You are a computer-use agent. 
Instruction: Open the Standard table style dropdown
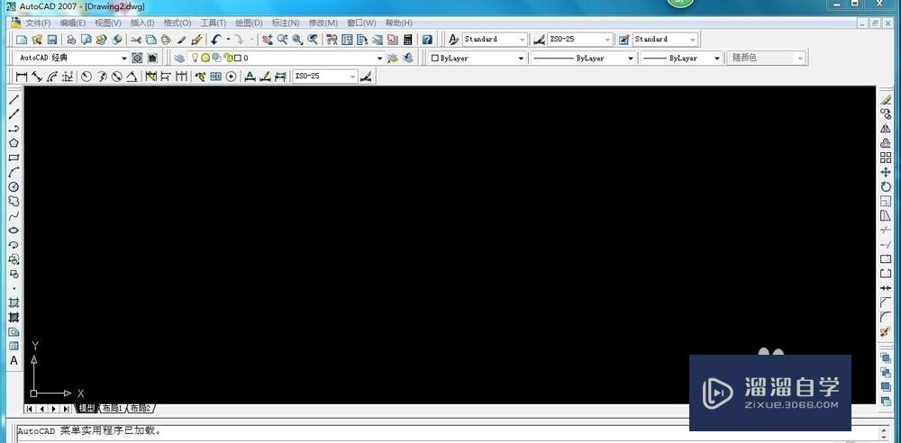coord(693,40)
